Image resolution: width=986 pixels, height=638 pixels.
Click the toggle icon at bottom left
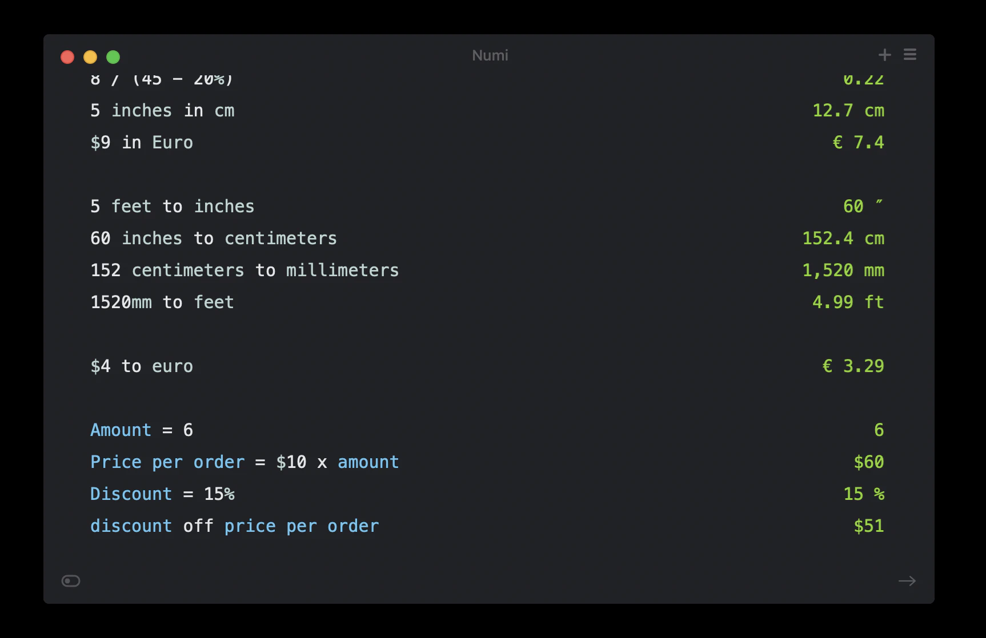coord(71,581)
